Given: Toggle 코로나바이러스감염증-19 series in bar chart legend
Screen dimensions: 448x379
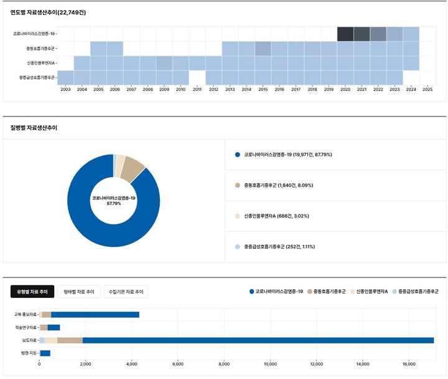Looking at the screenshot, I should click(276, 292).
